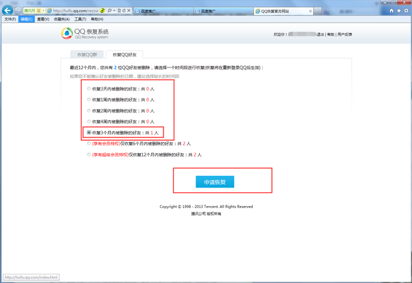The width and height of the screenshot is (412, 283).
Task: Click the 退出 logout link
Action: click(320, 34)
